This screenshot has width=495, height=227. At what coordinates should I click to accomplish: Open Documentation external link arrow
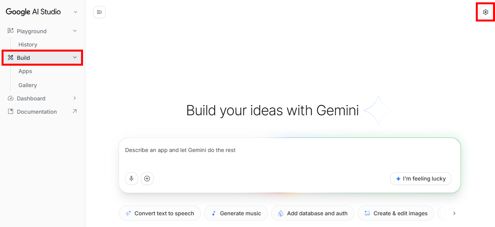point(75,111)
